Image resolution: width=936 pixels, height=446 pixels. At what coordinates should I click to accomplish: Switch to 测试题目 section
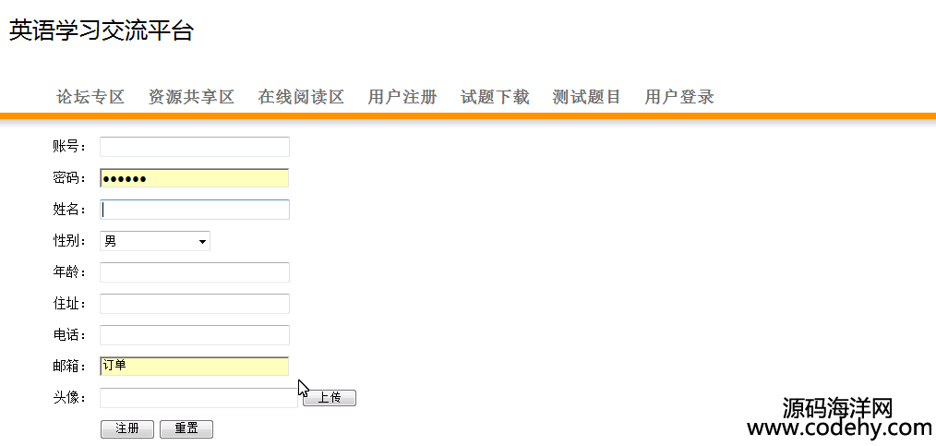pos(587,97)
